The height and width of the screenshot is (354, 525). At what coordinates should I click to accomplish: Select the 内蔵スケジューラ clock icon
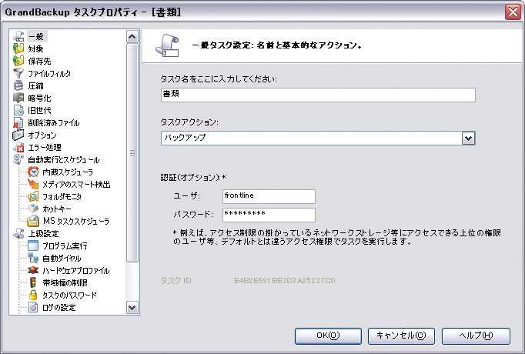pos(33,172)
